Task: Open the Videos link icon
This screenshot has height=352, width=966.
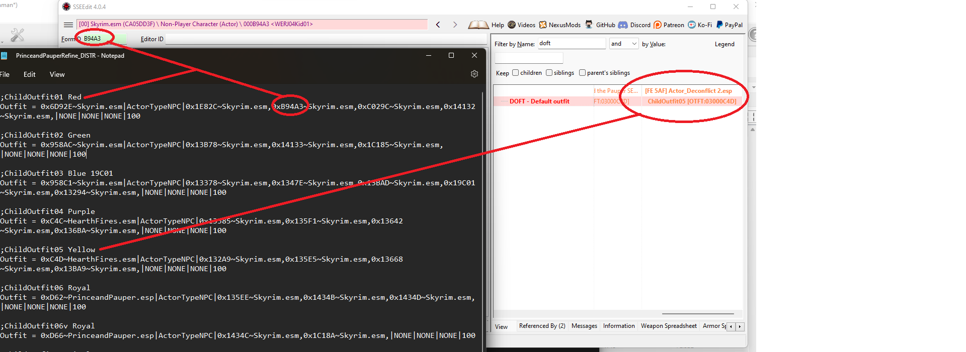Action: pyautogui.click(x=512, y=25)
